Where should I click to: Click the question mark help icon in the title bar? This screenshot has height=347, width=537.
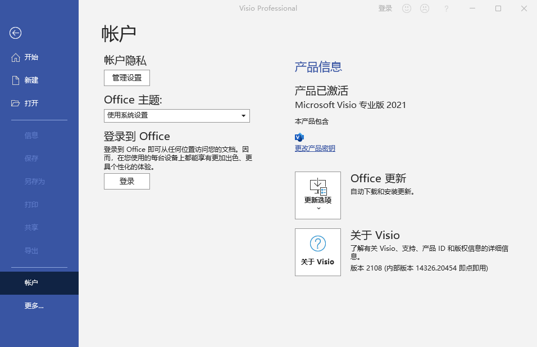pyautogui.click(x=446, y=8)
